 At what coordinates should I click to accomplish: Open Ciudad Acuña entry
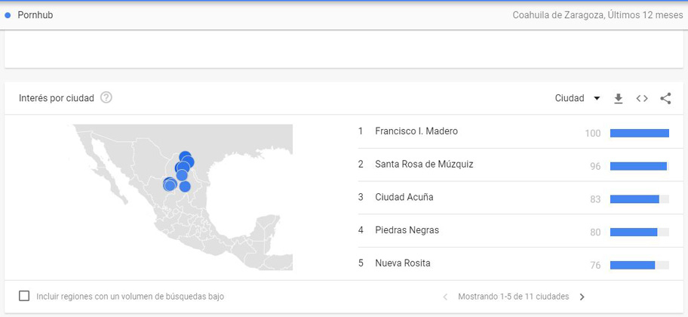(404, 197)
